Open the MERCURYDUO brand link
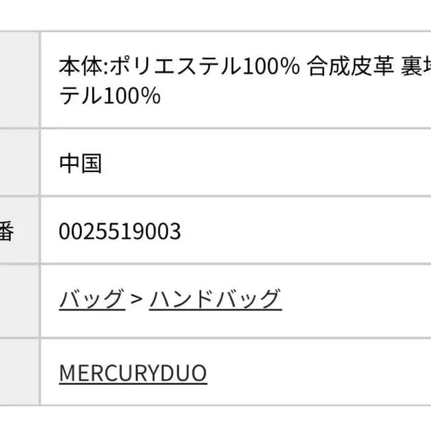This screenshot has width=431, height=431. point(133,373)
